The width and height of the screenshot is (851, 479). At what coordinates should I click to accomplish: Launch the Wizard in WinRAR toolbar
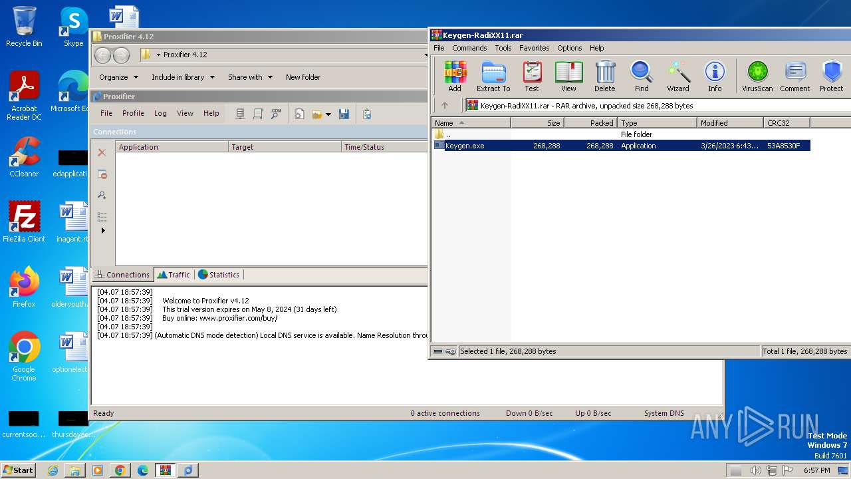[x=678, y=76]
